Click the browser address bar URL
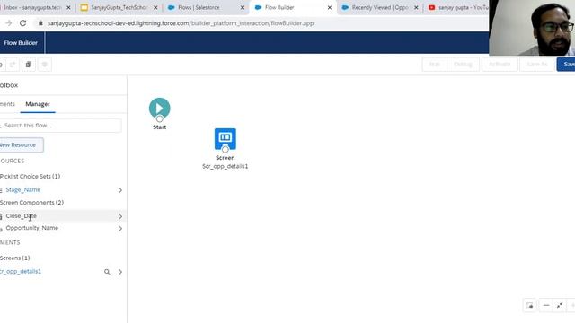The width and height of the screenshot is (575, 323). click(181, 23)
